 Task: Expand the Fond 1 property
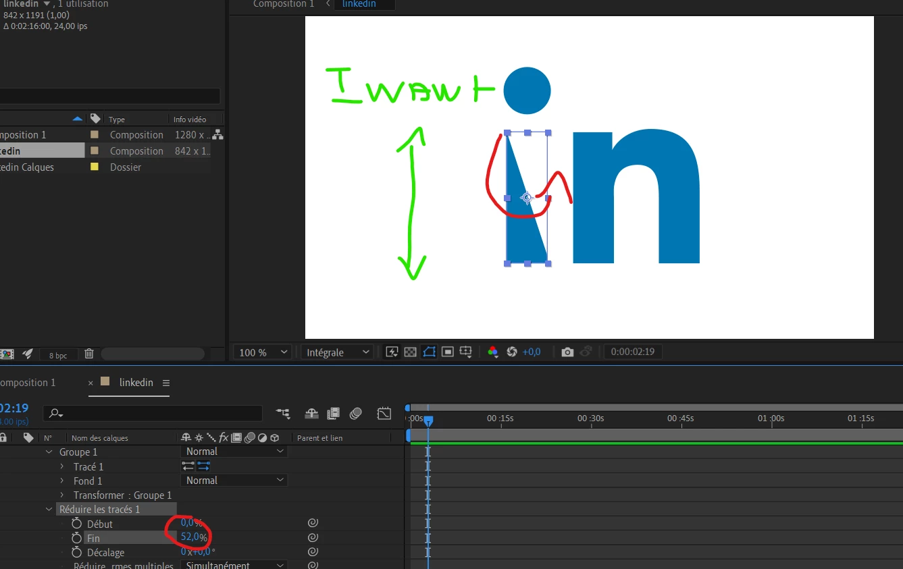62,481
